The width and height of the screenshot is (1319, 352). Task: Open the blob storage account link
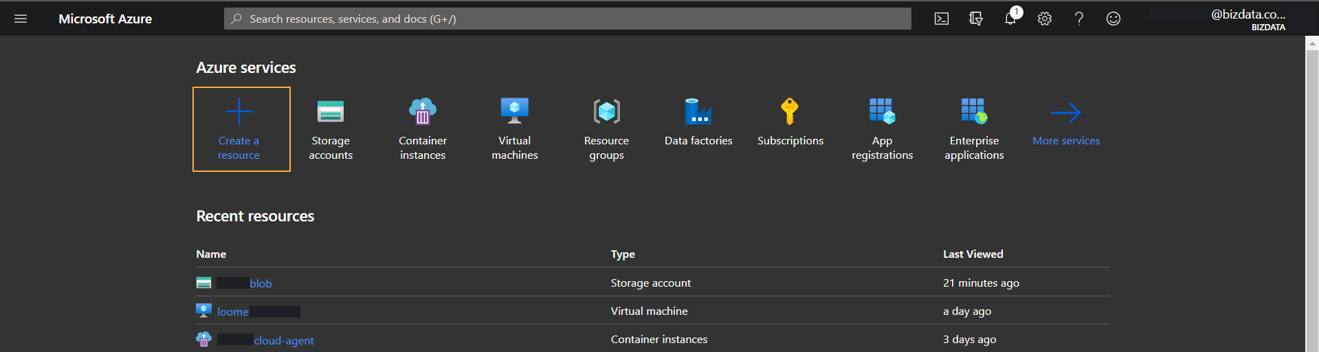(261, 283)
